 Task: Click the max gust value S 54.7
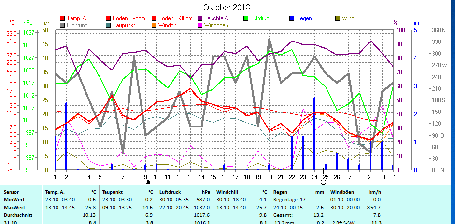[x=373, y=208]
